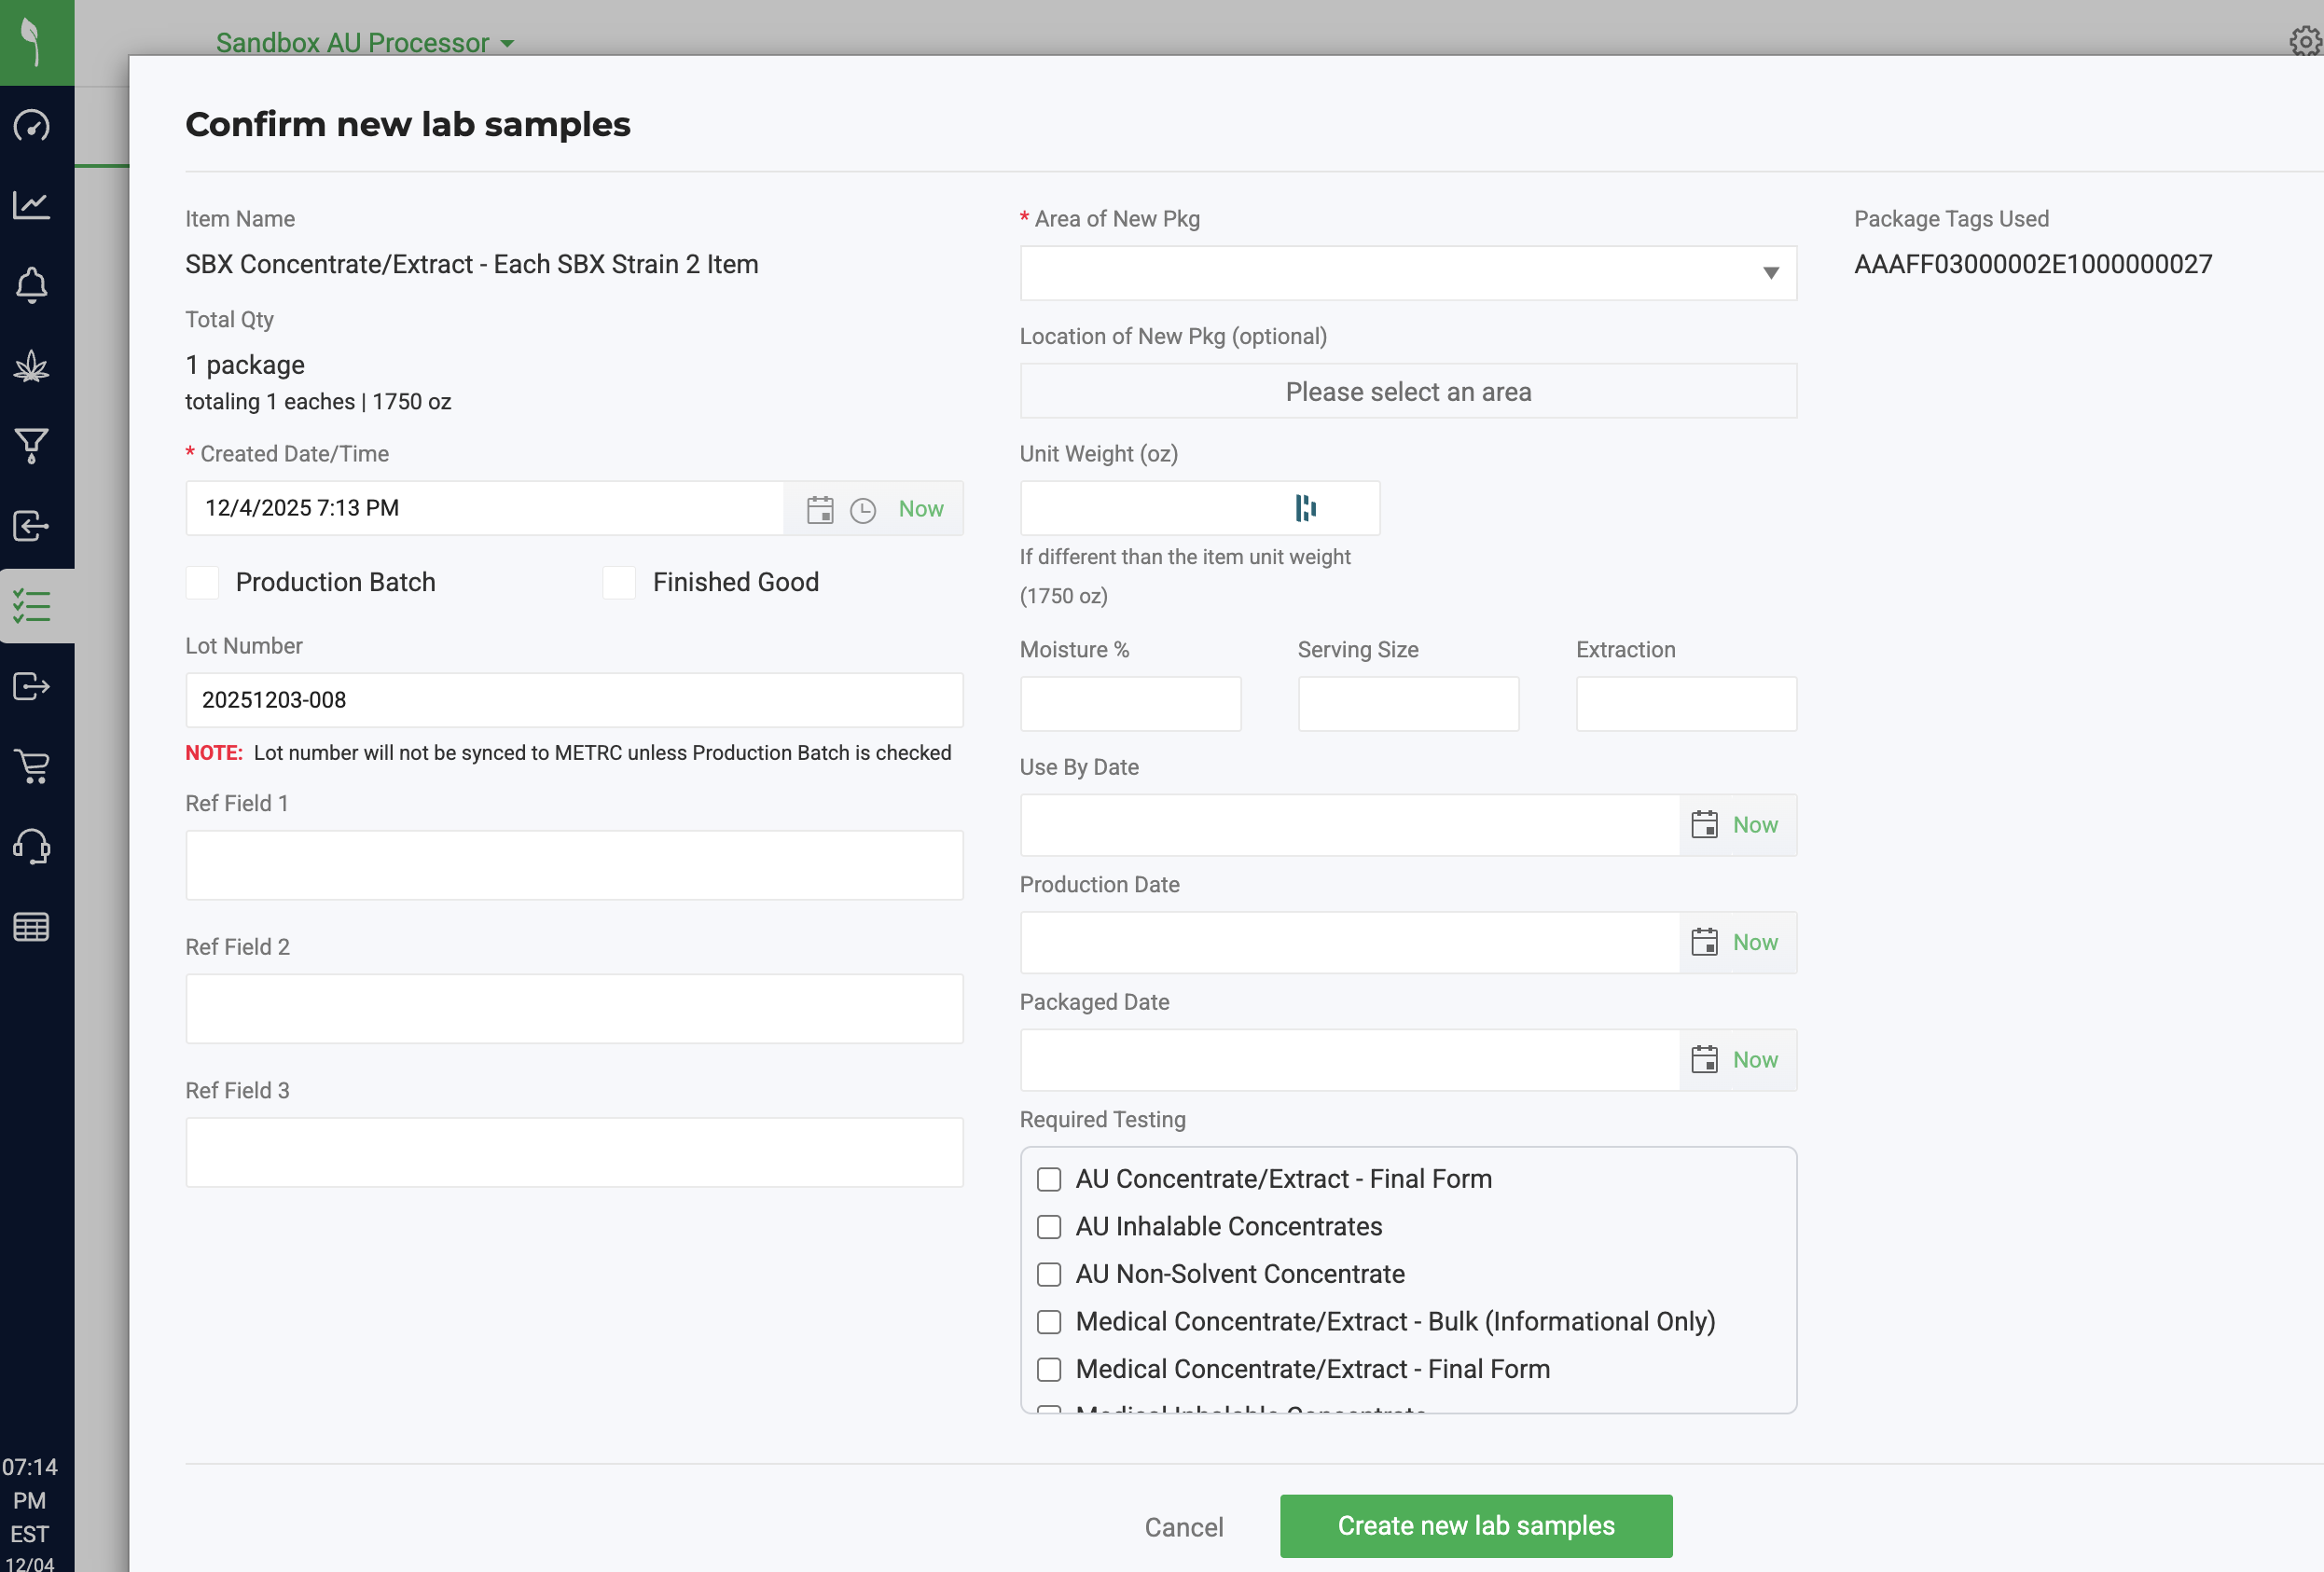Expand the Area of New Pkg dropdown
Screen dimensions: 2324x1572
pos(1408,273)
